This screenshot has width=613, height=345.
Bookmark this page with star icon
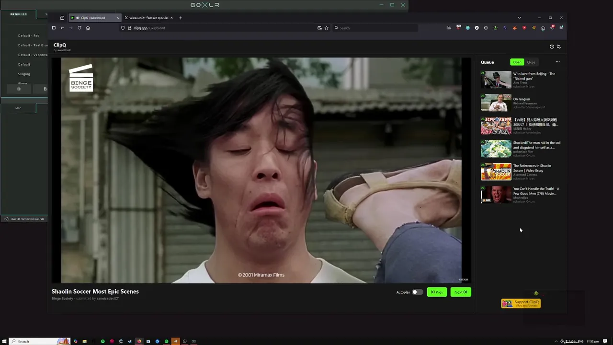(x=327, y=28)
